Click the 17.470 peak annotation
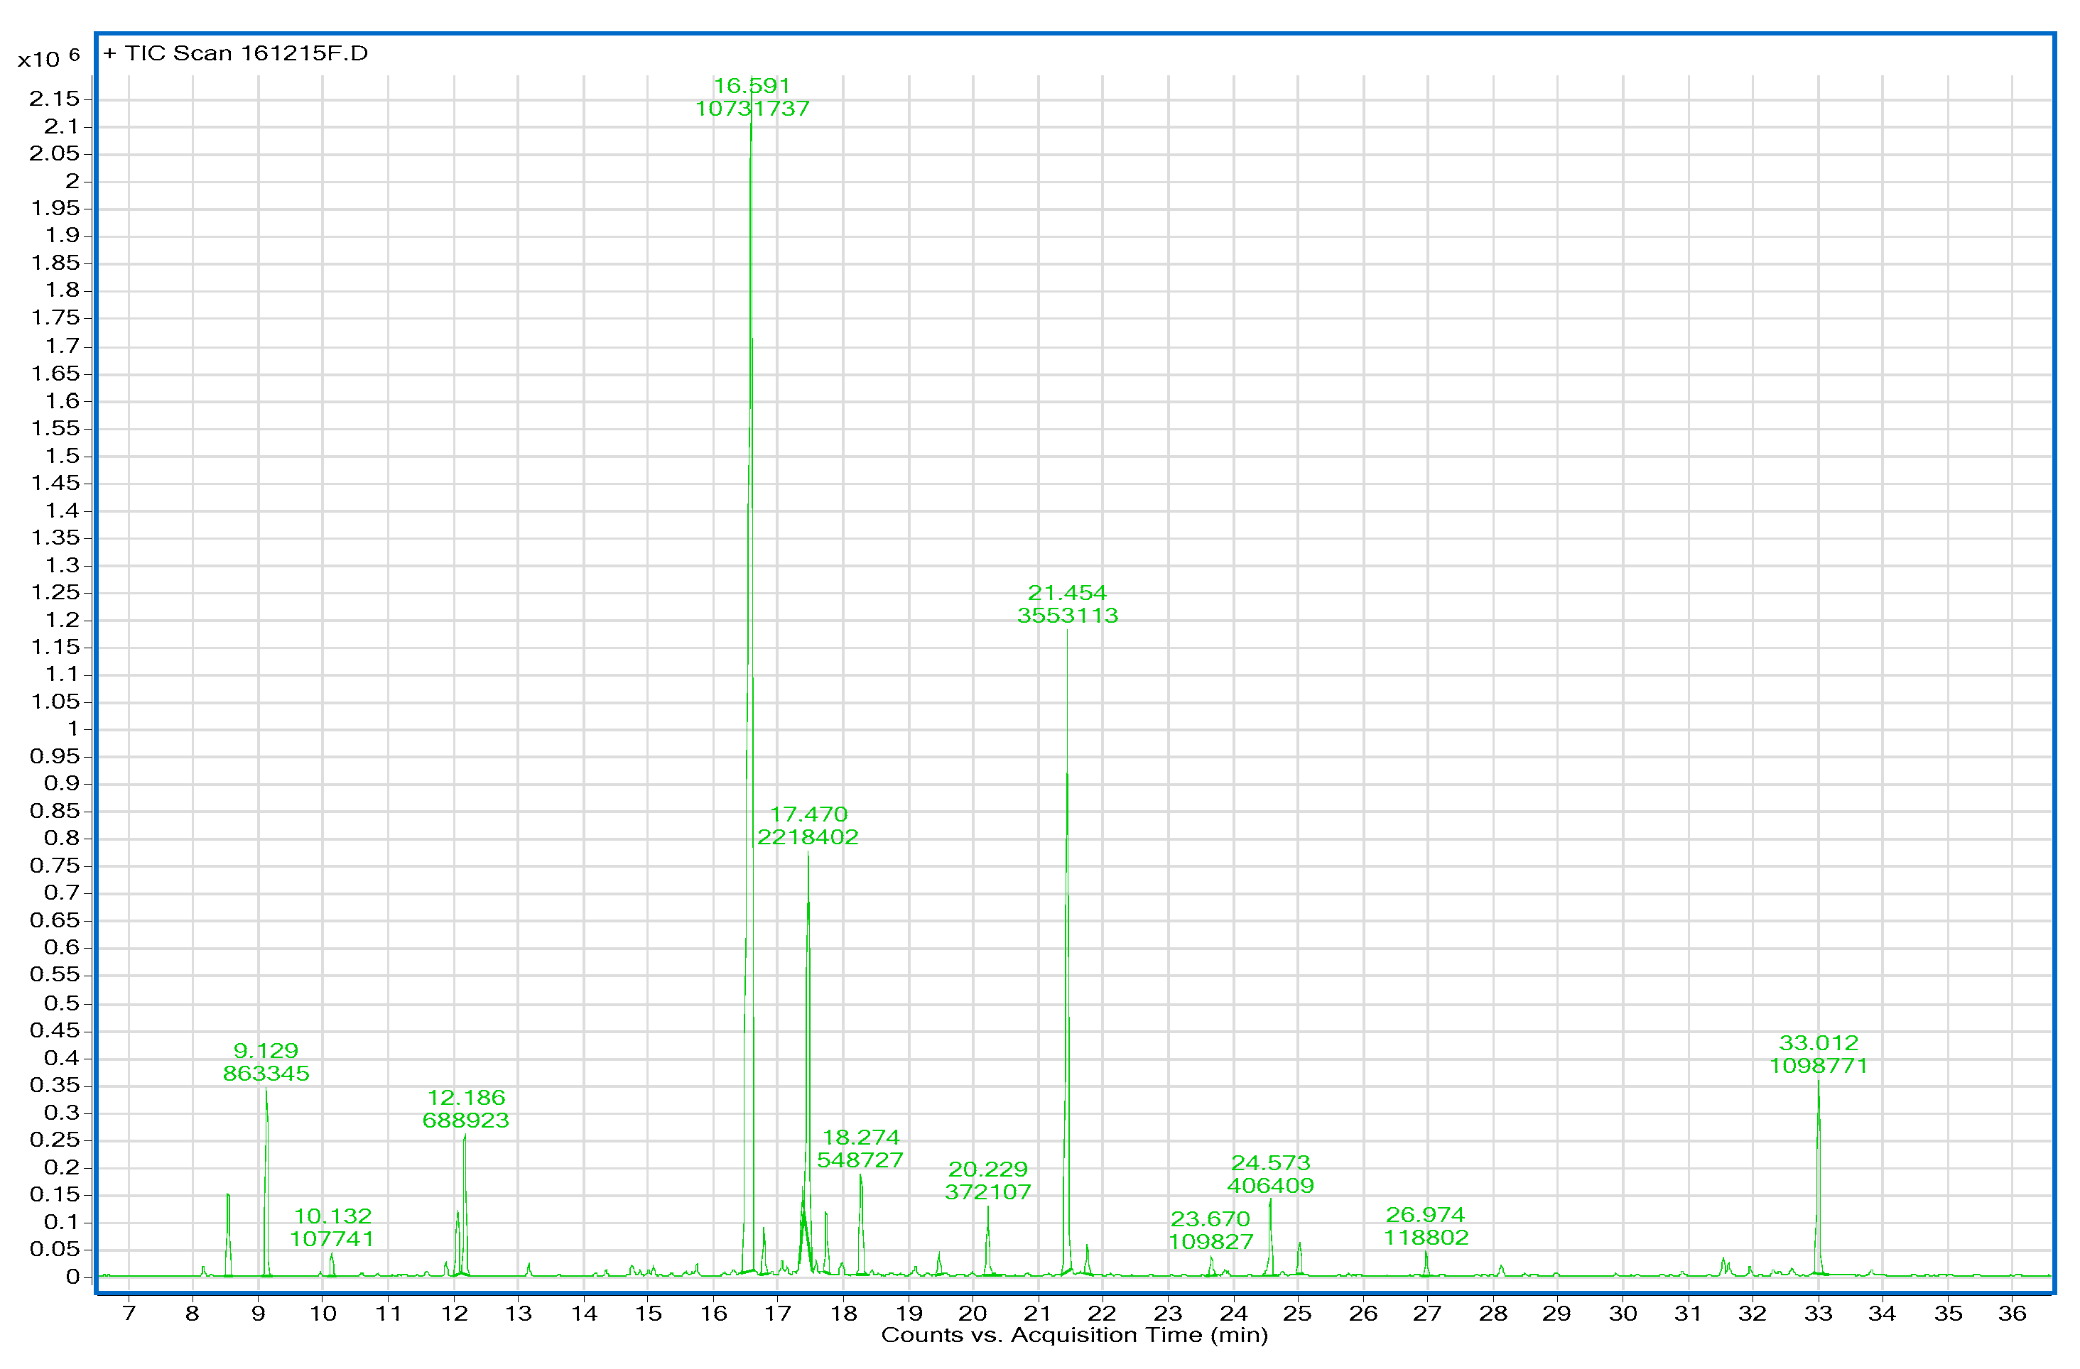This screenshot has width=2080, height=1369. pos(808,814)
